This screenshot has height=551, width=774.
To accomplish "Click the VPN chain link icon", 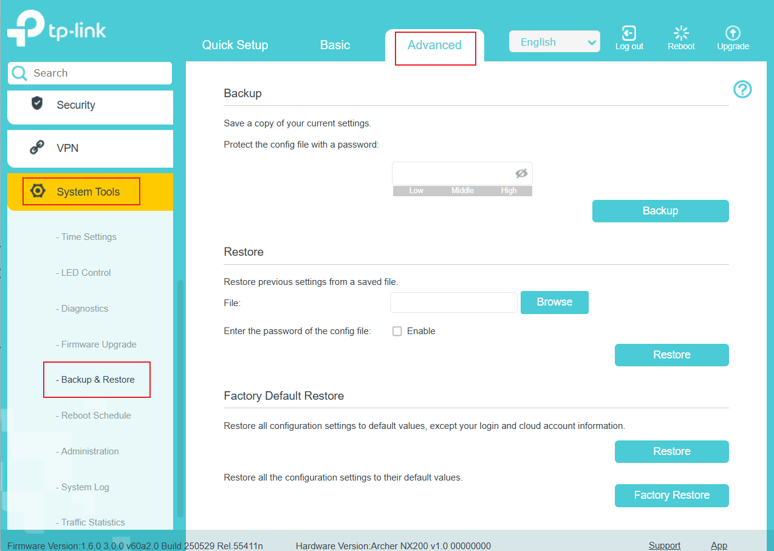I will (37, 147).
